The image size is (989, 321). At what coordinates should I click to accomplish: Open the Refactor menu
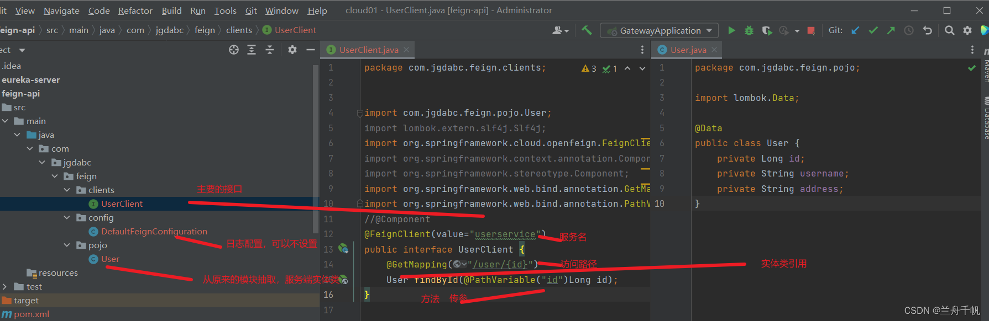coord(135,10)
